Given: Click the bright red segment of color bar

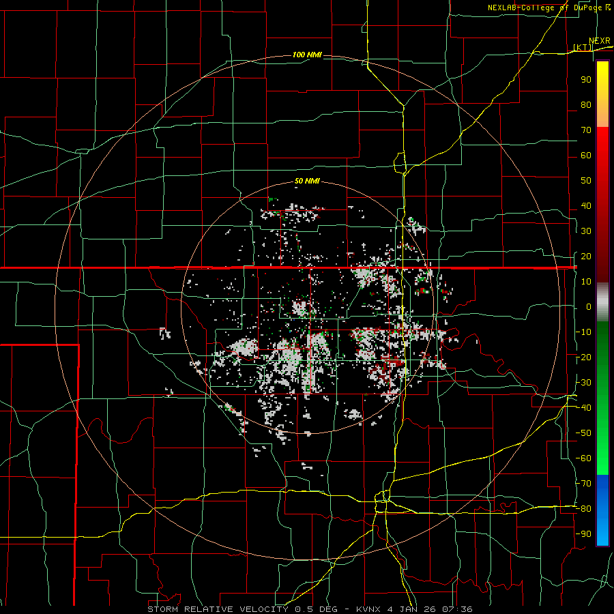Looking at the screenshot, I should tap(602, 147).
